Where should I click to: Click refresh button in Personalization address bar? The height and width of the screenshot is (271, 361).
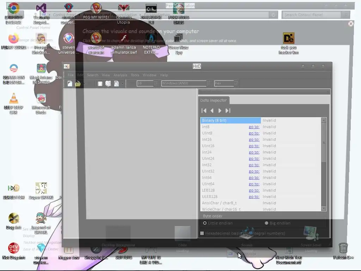coord(273,15)
